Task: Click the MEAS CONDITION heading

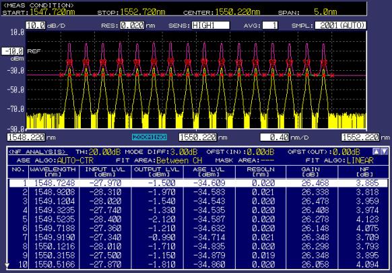Action: tap(38, 5)
